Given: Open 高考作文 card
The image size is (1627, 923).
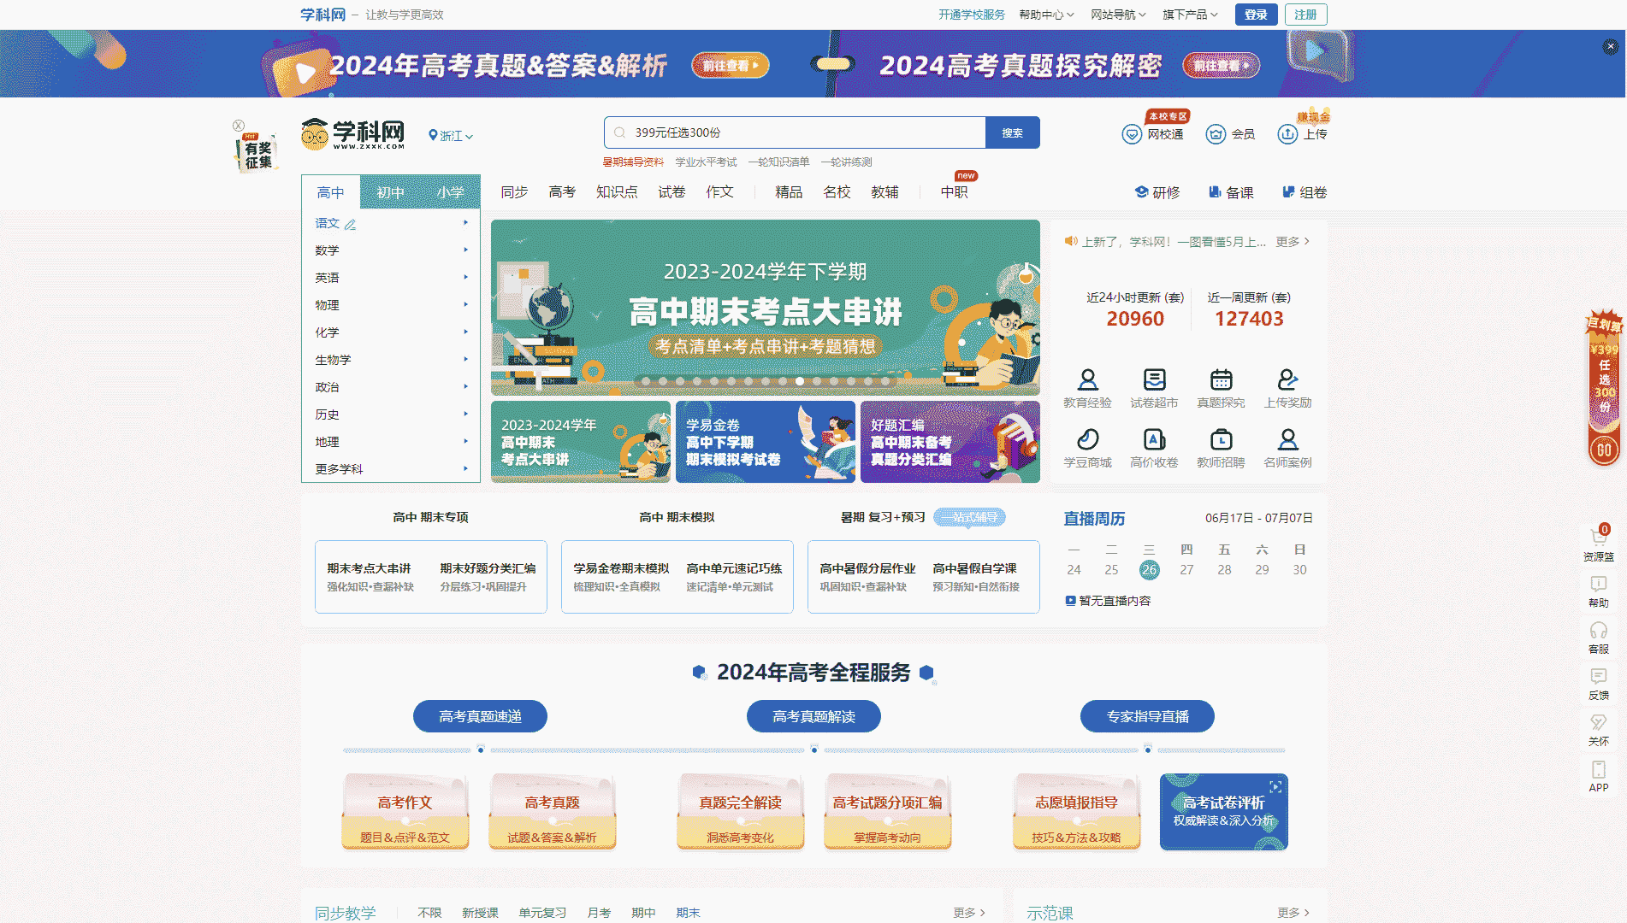Looking at the screenshot, I should [x=405, y=812].
